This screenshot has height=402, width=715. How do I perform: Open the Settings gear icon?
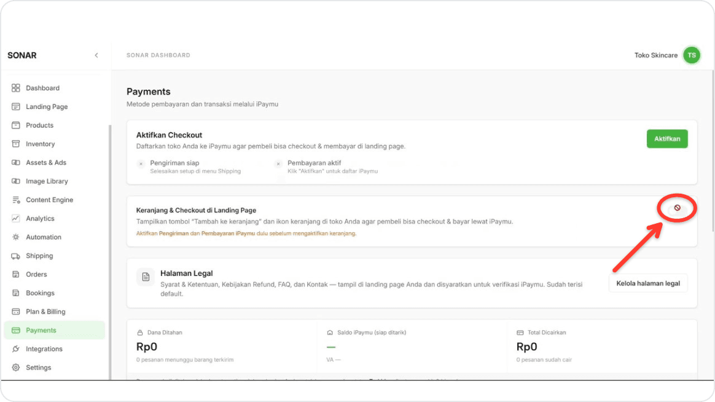click(x=16, y=368)
